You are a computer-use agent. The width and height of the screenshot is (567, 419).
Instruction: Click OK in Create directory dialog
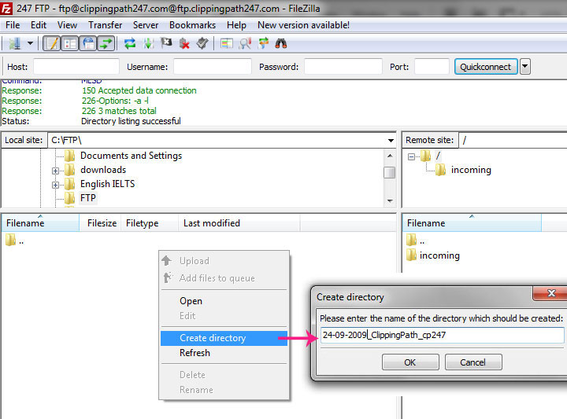tap(410, 362)
